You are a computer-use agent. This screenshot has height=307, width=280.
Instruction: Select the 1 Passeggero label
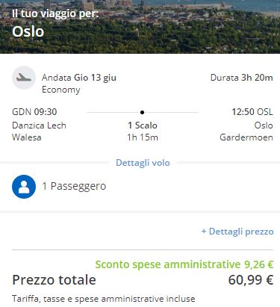click(x=74, y=186)
